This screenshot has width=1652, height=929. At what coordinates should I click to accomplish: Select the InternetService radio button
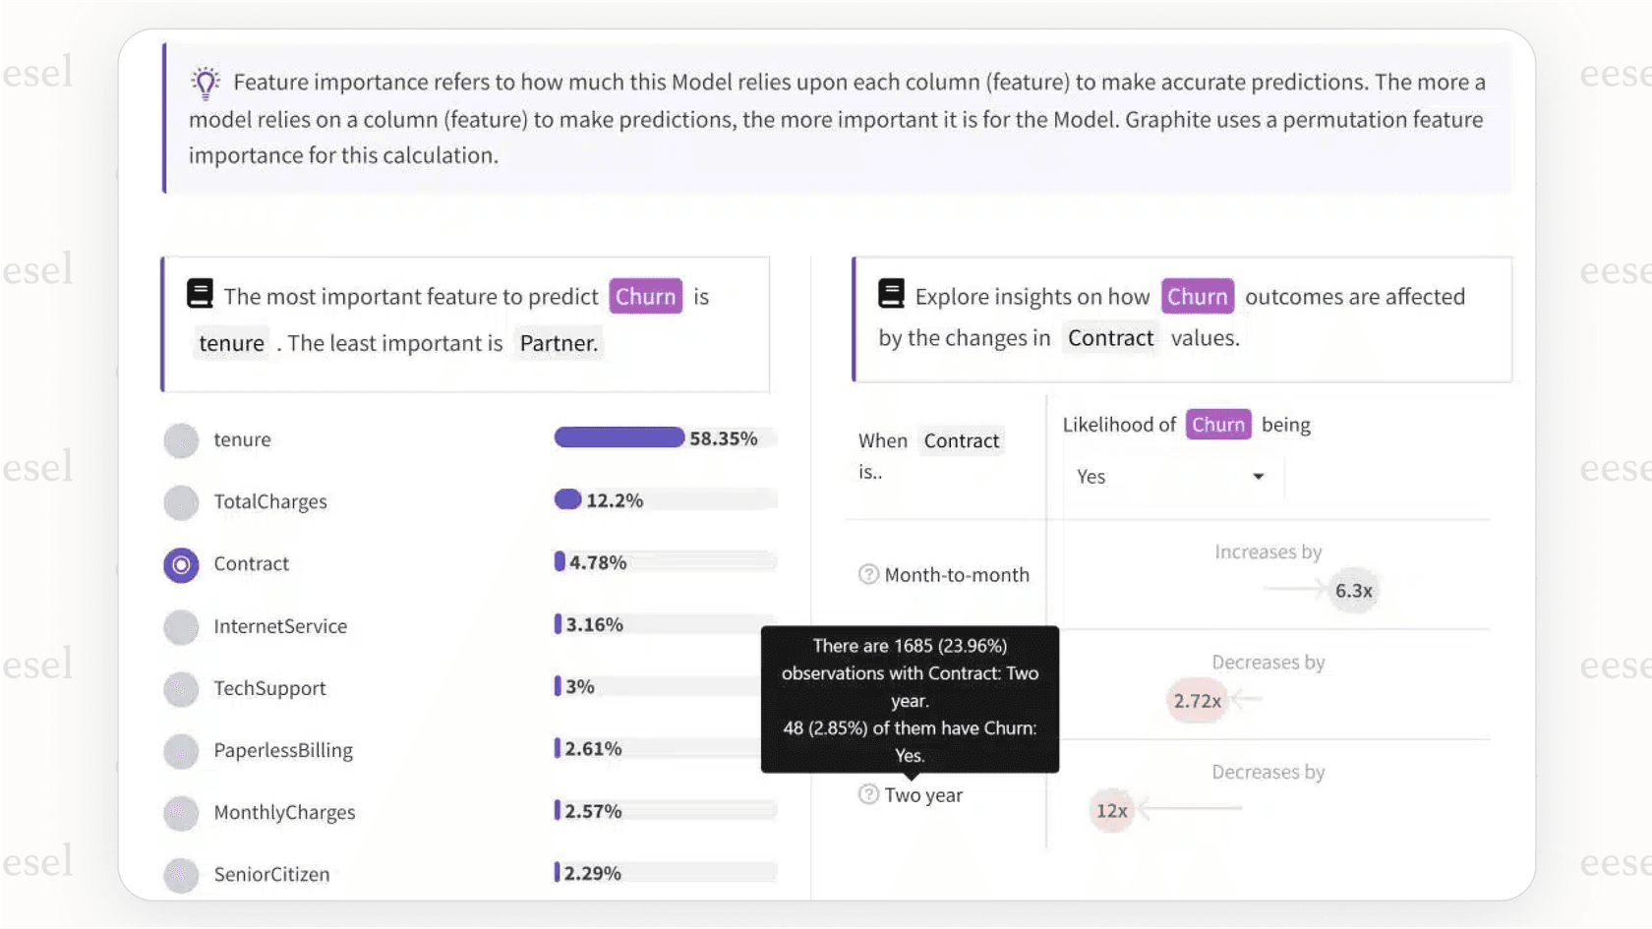[181, 627]
